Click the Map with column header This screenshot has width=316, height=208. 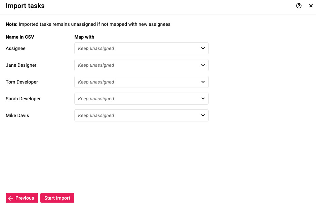(x=84, y=37)
